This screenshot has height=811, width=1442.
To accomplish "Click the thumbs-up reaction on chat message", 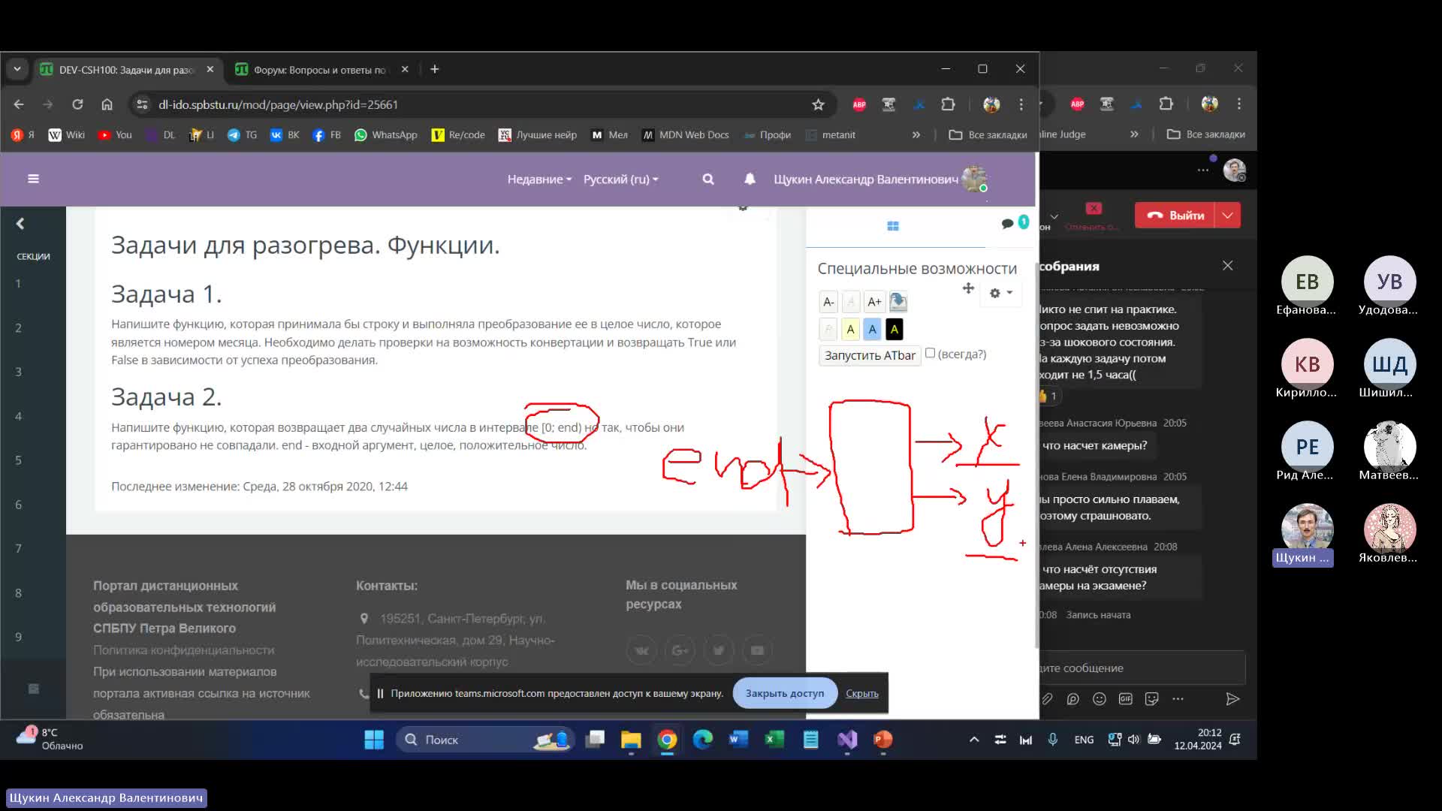I will [x=1048, y=396].
